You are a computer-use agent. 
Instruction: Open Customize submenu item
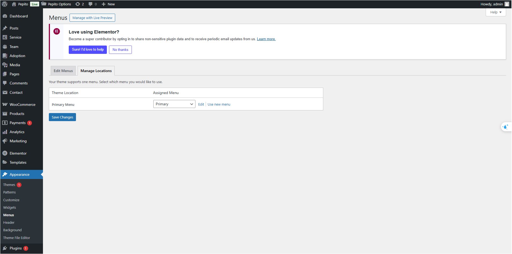(x=11, y=200)
